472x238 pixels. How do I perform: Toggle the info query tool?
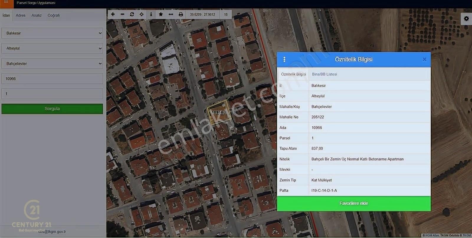pos(151,14)
